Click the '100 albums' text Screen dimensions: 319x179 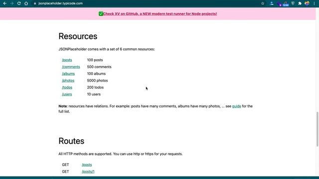pyautogui.click(x=96, y=74)
